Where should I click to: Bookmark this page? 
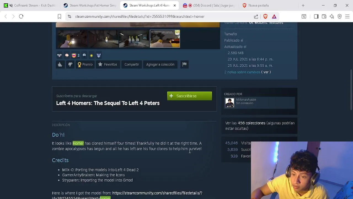click(x=59, y=17)
